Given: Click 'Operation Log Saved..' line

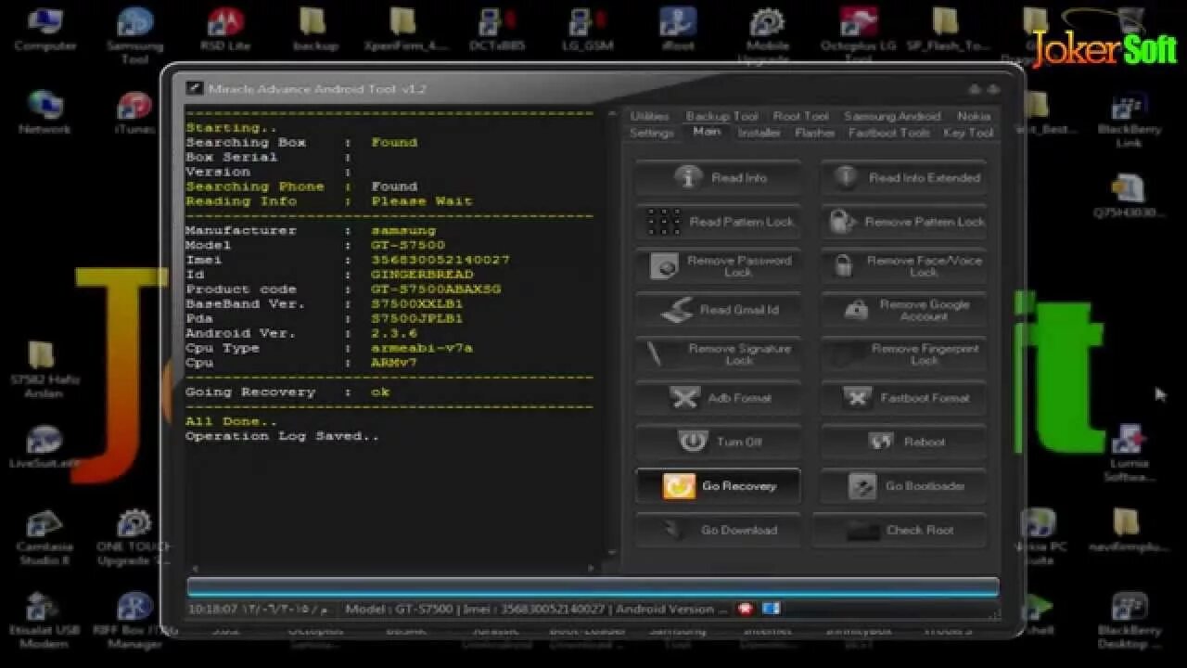Looking at the screenshot, I should point(282,436).
